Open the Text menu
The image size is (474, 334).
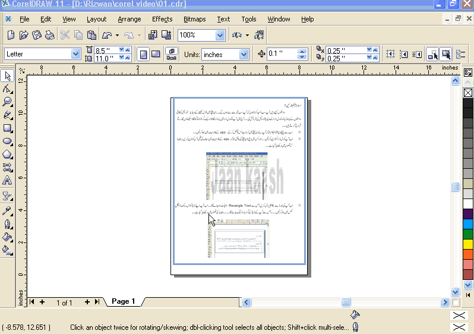(223, 19)
